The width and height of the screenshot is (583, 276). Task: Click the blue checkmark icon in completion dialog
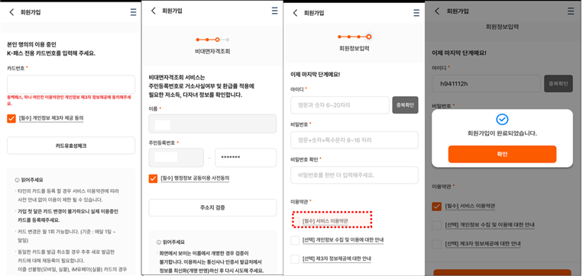502,119
